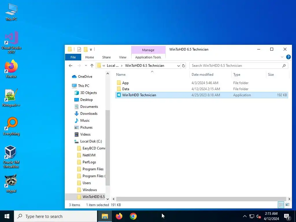Click the taskbar search box
Image resolution: width=296 pixels, height=222 pixels.
[55, 216]
